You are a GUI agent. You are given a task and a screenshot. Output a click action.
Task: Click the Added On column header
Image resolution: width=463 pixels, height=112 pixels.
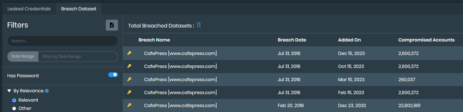tap(349, 40)
